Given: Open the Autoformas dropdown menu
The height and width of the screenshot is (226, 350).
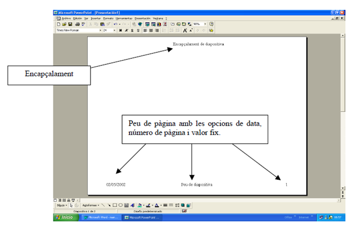Looking at the screenshot, I should (x=90, y=205).
